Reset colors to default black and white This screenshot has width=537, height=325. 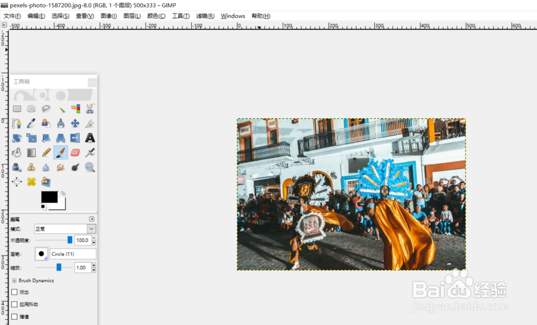pyautogui.click(x=43, y=207)
